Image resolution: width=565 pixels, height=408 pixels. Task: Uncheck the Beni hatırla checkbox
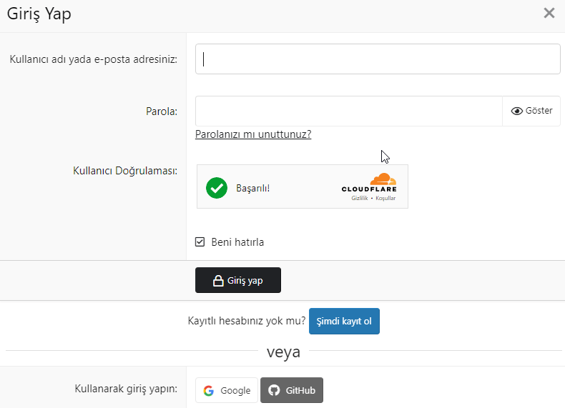tap(200, 242)
